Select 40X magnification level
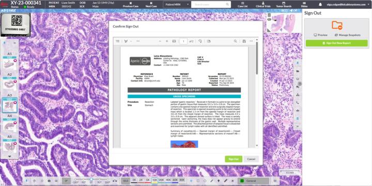The width and height of the screenshot is (372, 186). click(168, 180)
